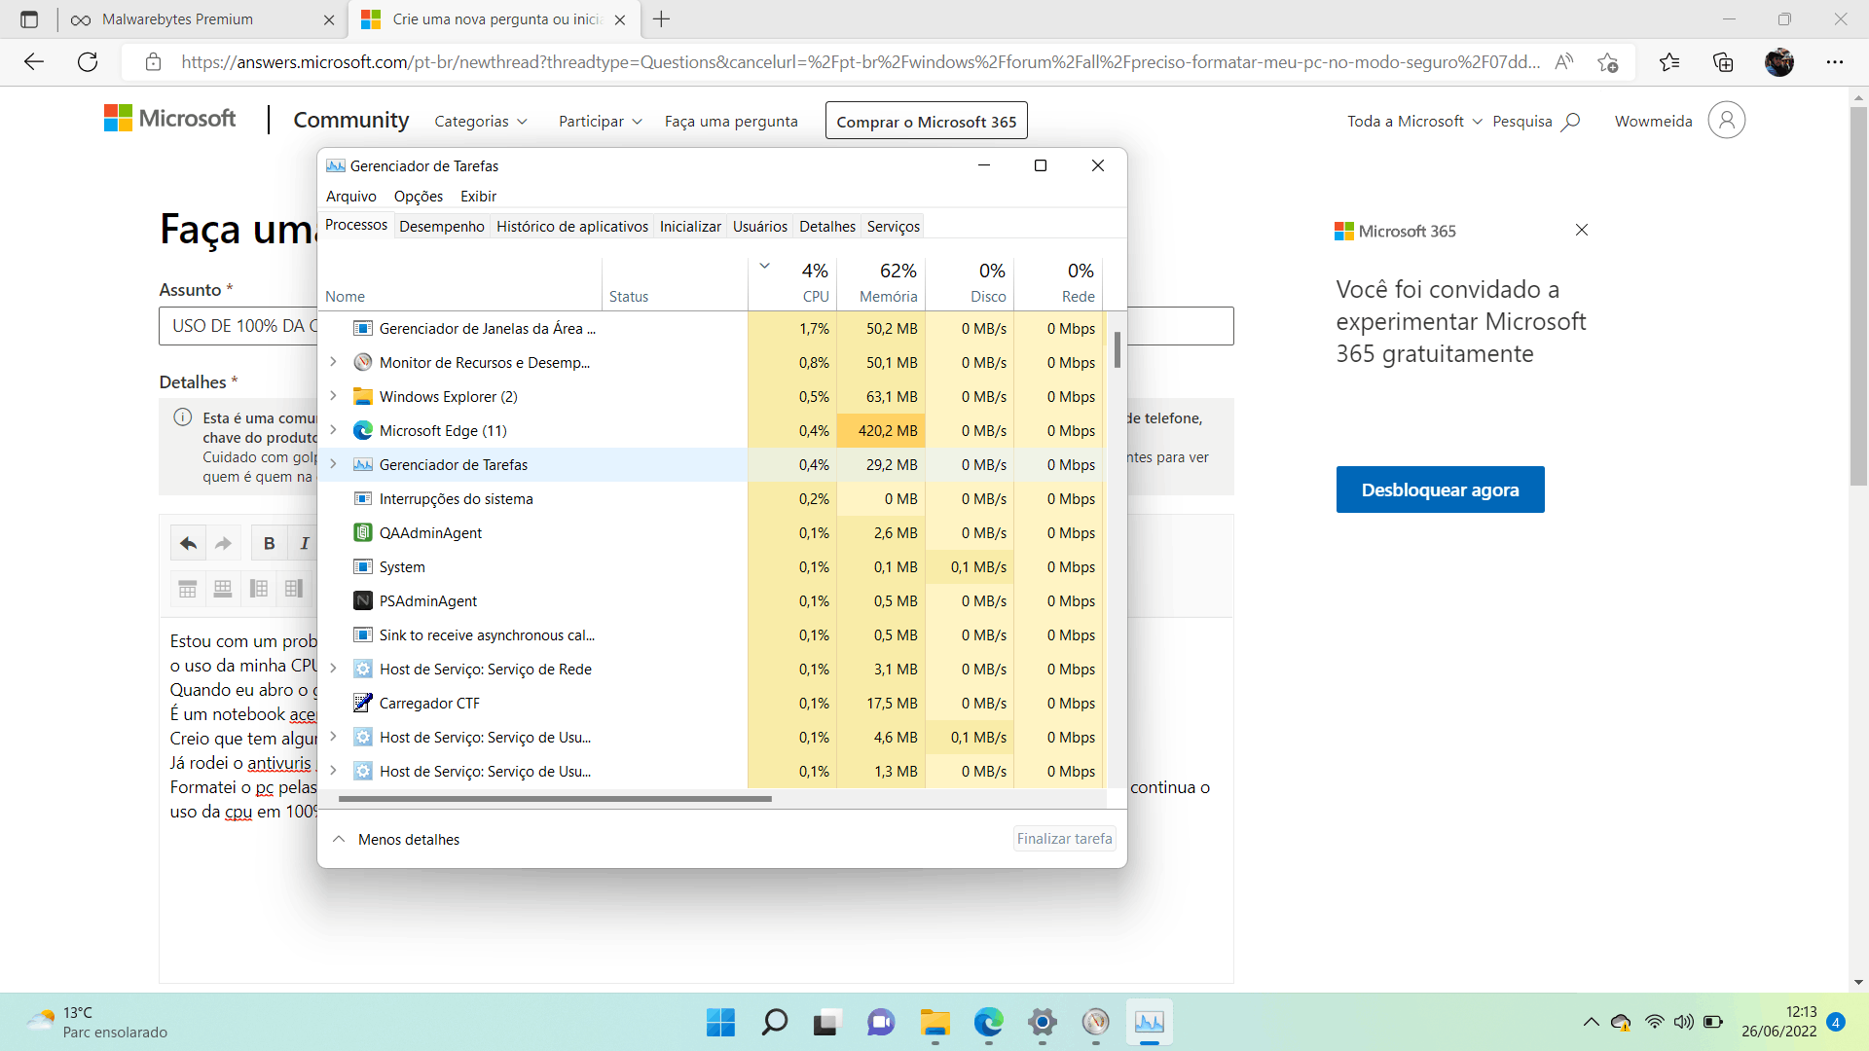Toggle bold formatting in the editor

click(270, 543)
